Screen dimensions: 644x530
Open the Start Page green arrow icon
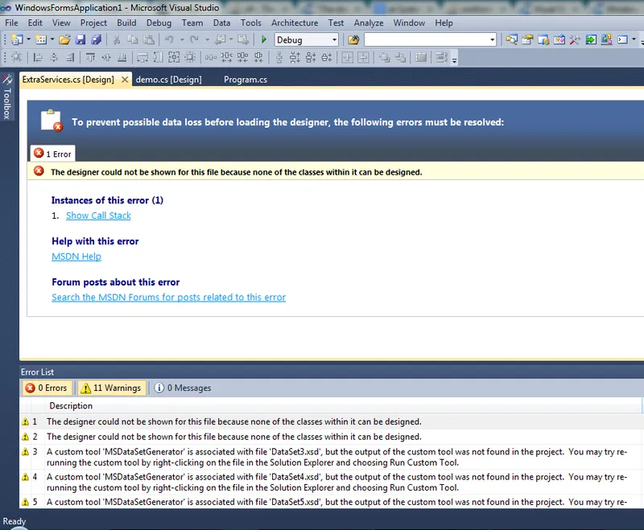[x=591, y=39]
